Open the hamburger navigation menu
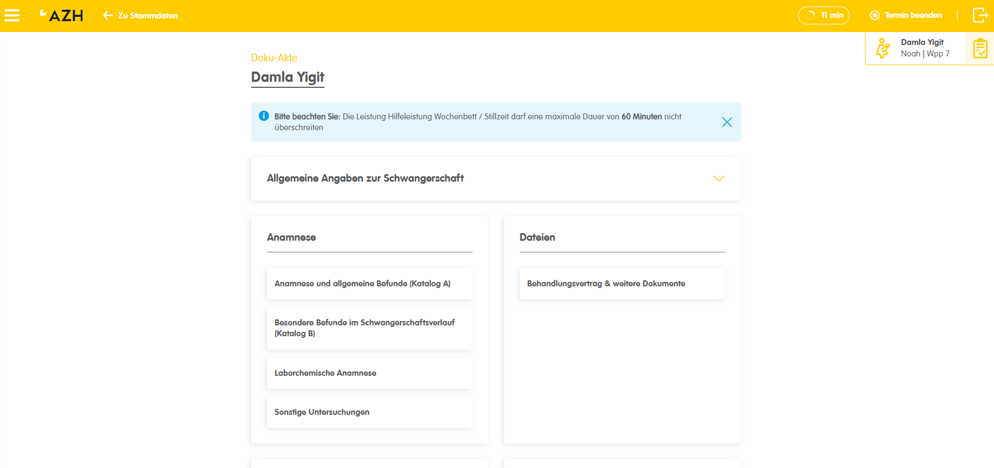This screenshot has width=994, height=468. 12,16
